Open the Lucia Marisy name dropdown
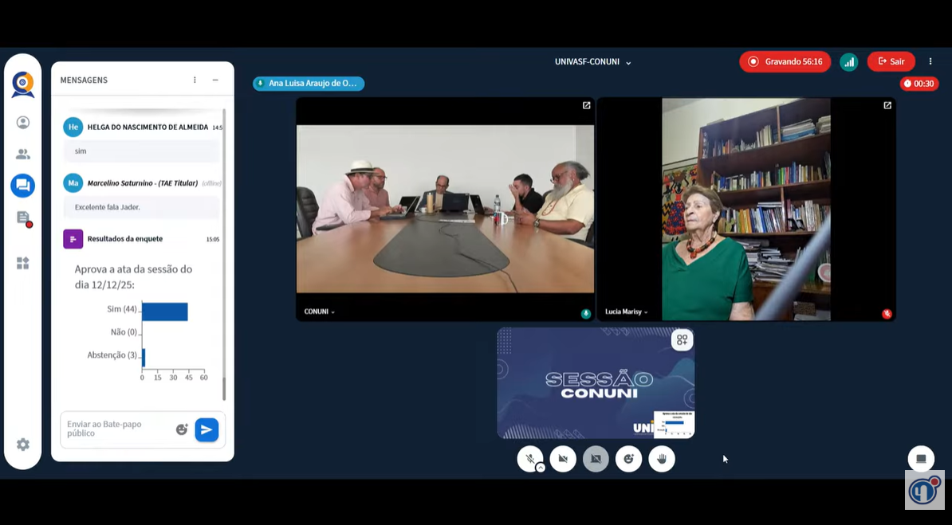This screenshot has width=952, height=525. (x=627, y=311)
